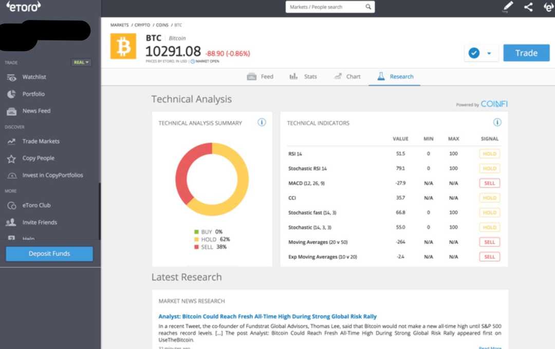The width and height of the screenshot is (555, 349).
Task: Open the pencil compose icon top right
Action: point(507,7)
